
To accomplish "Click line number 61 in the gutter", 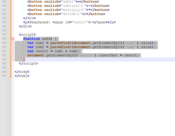I will click(x=4, y=51).
